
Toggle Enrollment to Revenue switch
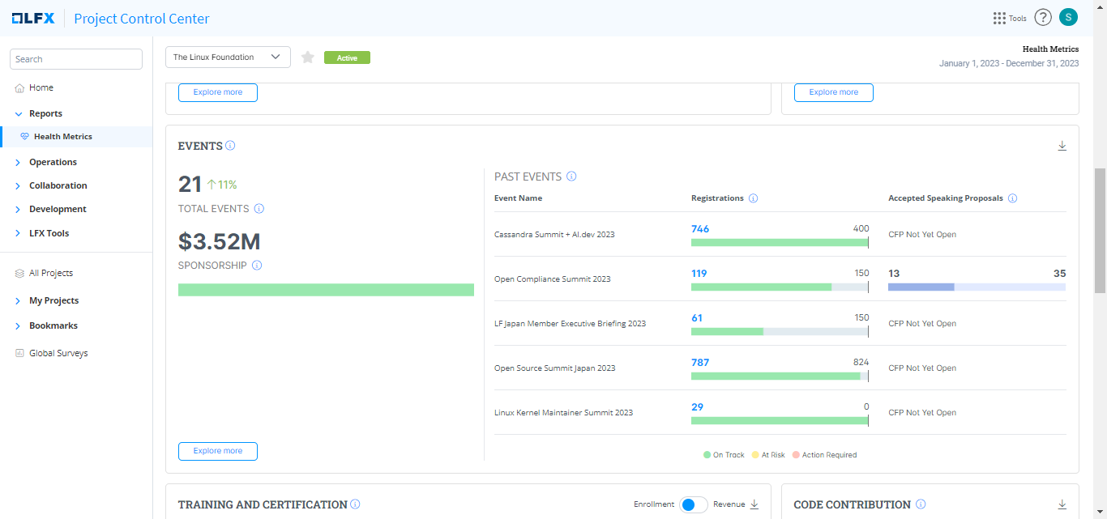(x=693, y=504)
